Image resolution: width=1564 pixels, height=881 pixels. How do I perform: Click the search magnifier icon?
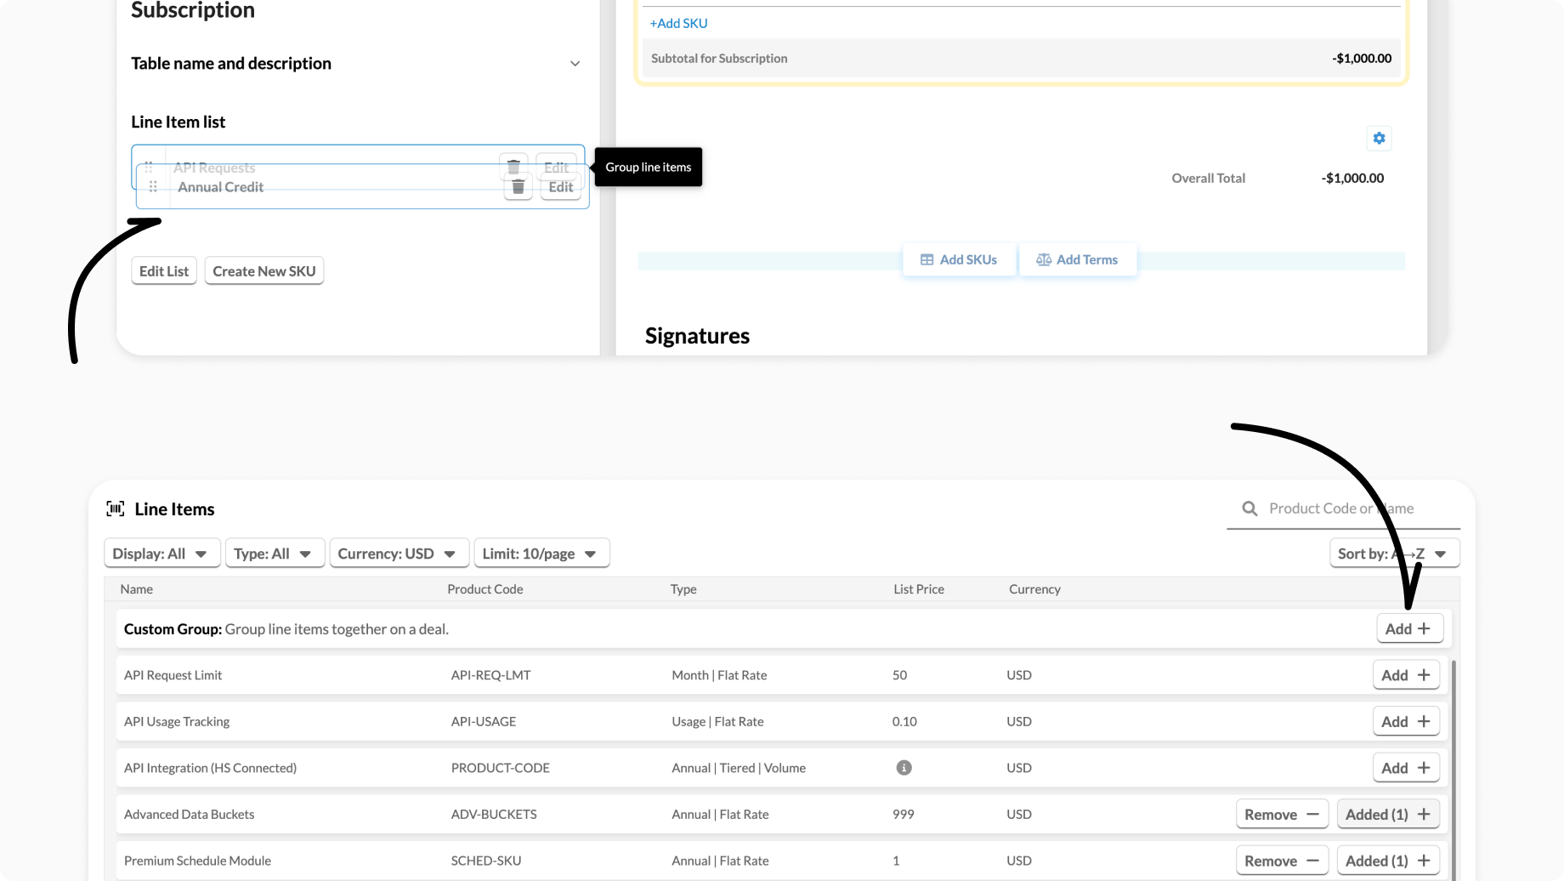click(1249, 509)
